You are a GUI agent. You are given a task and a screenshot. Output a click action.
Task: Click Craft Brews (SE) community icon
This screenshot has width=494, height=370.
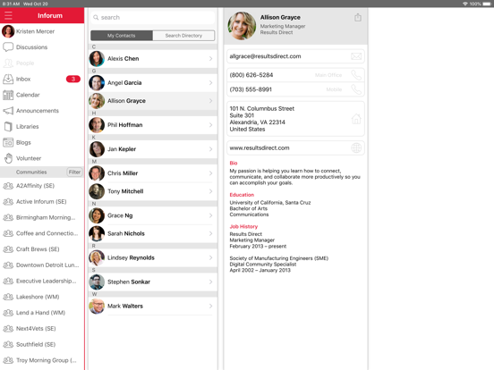pyautogui.click(x=8, y=249)
